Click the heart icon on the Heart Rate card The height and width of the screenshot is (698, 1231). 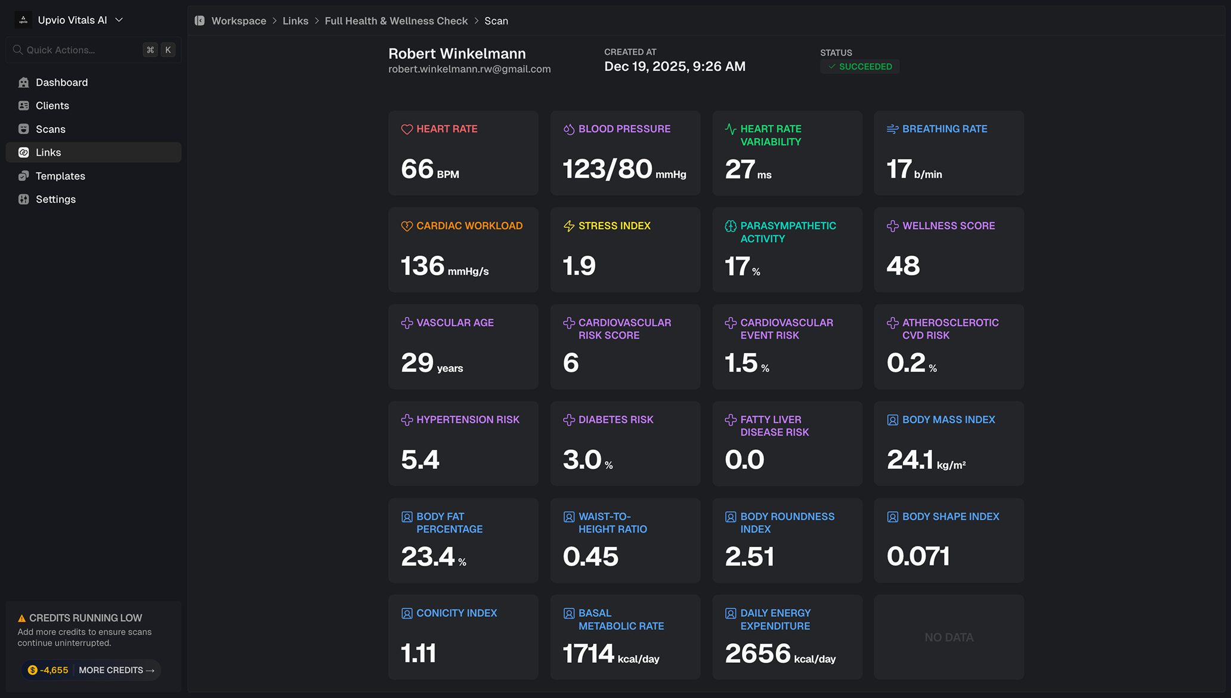pos(407,129)
